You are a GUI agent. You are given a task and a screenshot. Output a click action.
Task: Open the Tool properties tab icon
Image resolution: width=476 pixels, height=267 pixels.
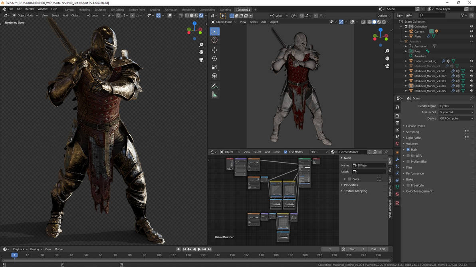(397, 107)
